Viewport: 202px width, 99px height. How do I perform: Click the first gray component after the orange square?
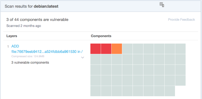coord(128,49)
